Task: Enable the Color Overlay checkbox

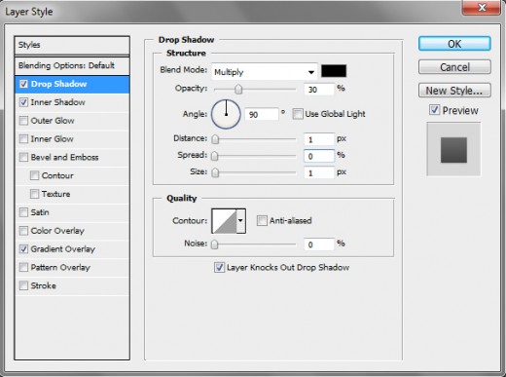Action: (23, 231)
